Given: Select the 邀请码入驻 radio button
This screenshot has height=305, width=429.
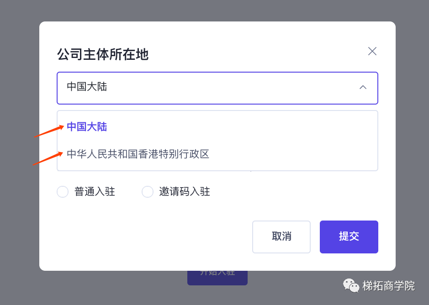Looking at the screenshot, I should coord(148,192).
